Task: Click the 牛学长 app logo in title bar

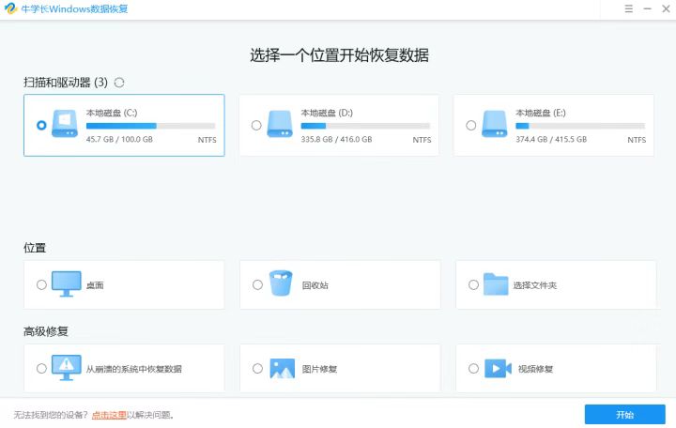Action: click(9, 8)
